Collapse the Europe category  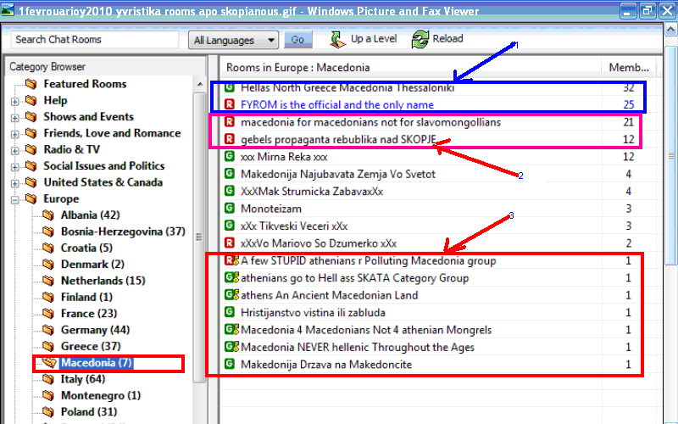(x=14, y=200)
